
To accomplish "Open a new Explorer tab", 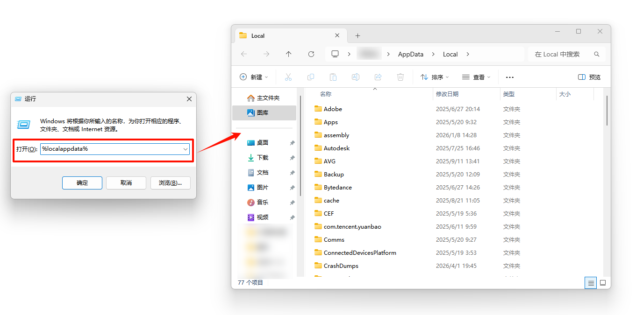I will (357, 36).
